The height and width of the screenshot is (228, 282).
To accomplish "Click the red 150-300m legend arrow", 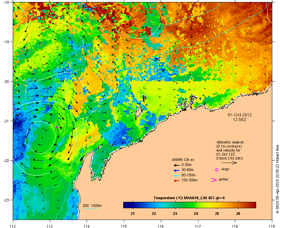I will click(x=177, y=181).
